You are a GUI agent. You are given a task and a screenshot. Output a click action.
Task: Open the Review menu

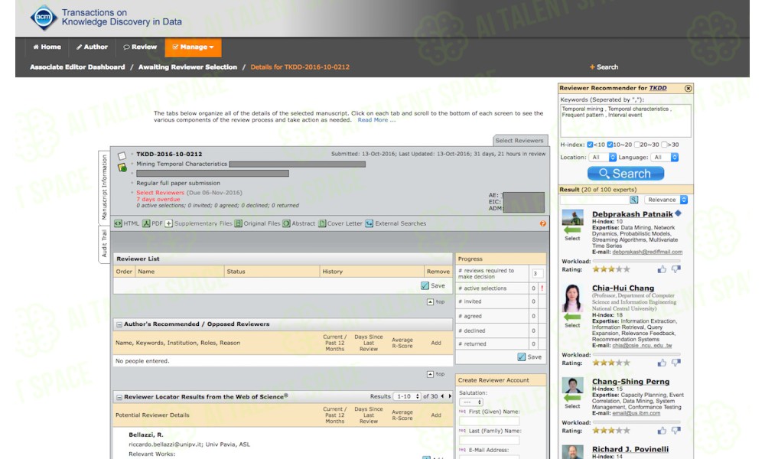(140, 47)
